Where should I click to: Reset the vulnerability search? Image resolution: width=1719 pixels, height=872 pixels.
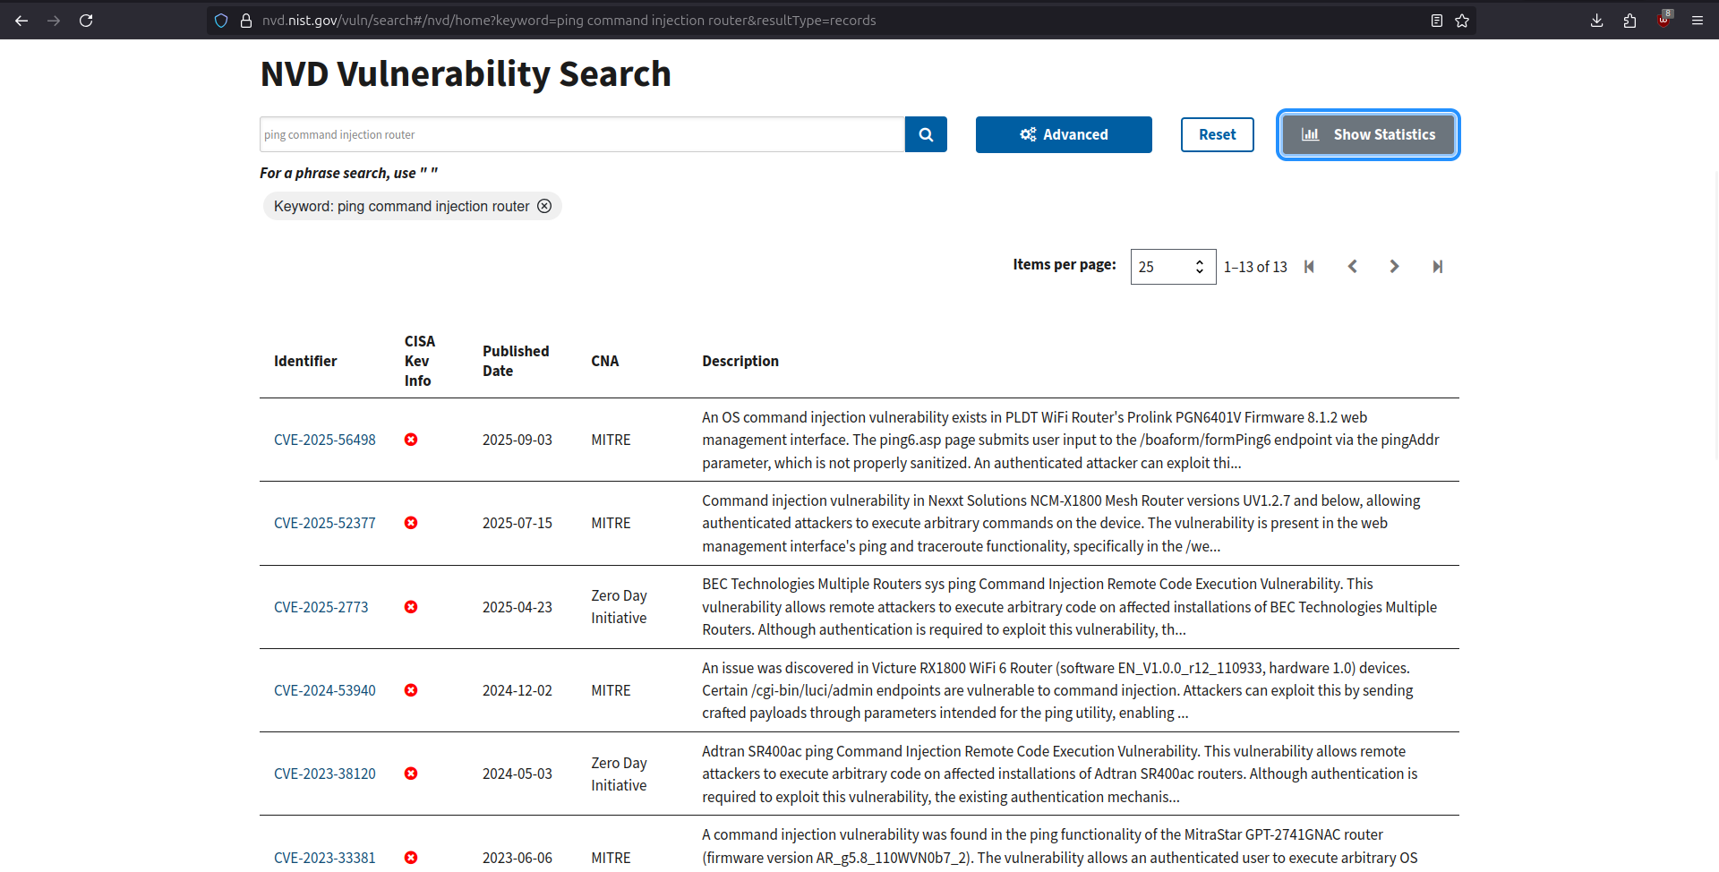1217,134
